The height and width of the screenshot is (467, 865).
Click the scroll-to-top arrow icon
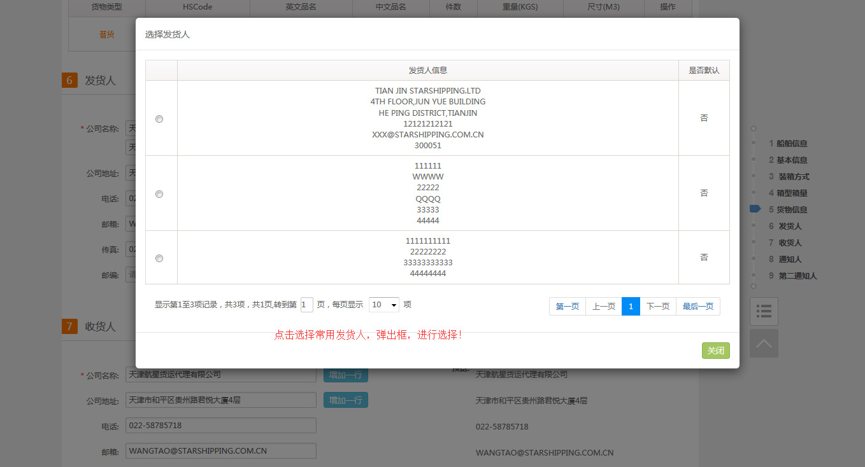tap(764, 344)
